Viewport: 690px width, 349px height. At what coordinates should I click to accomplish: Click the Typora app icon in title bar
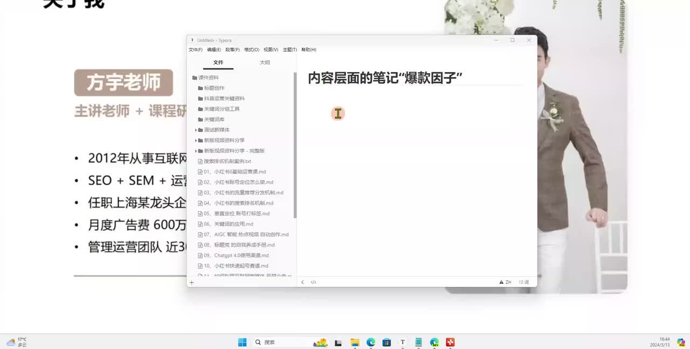(x=192, y=40)
